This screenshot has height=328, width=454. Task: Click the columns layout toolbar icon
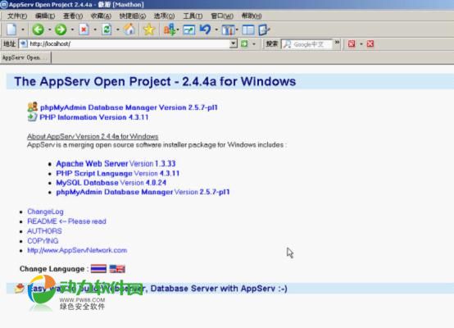point(228,30)
